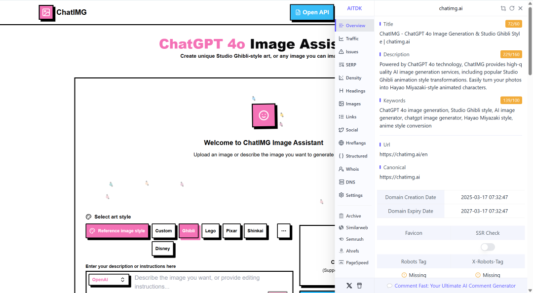Click the Robots Tag header cell

pyautogui.click(x=414, y=261)
